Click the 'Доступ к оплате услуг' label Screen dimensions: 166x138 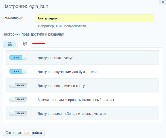pos(55,58)
